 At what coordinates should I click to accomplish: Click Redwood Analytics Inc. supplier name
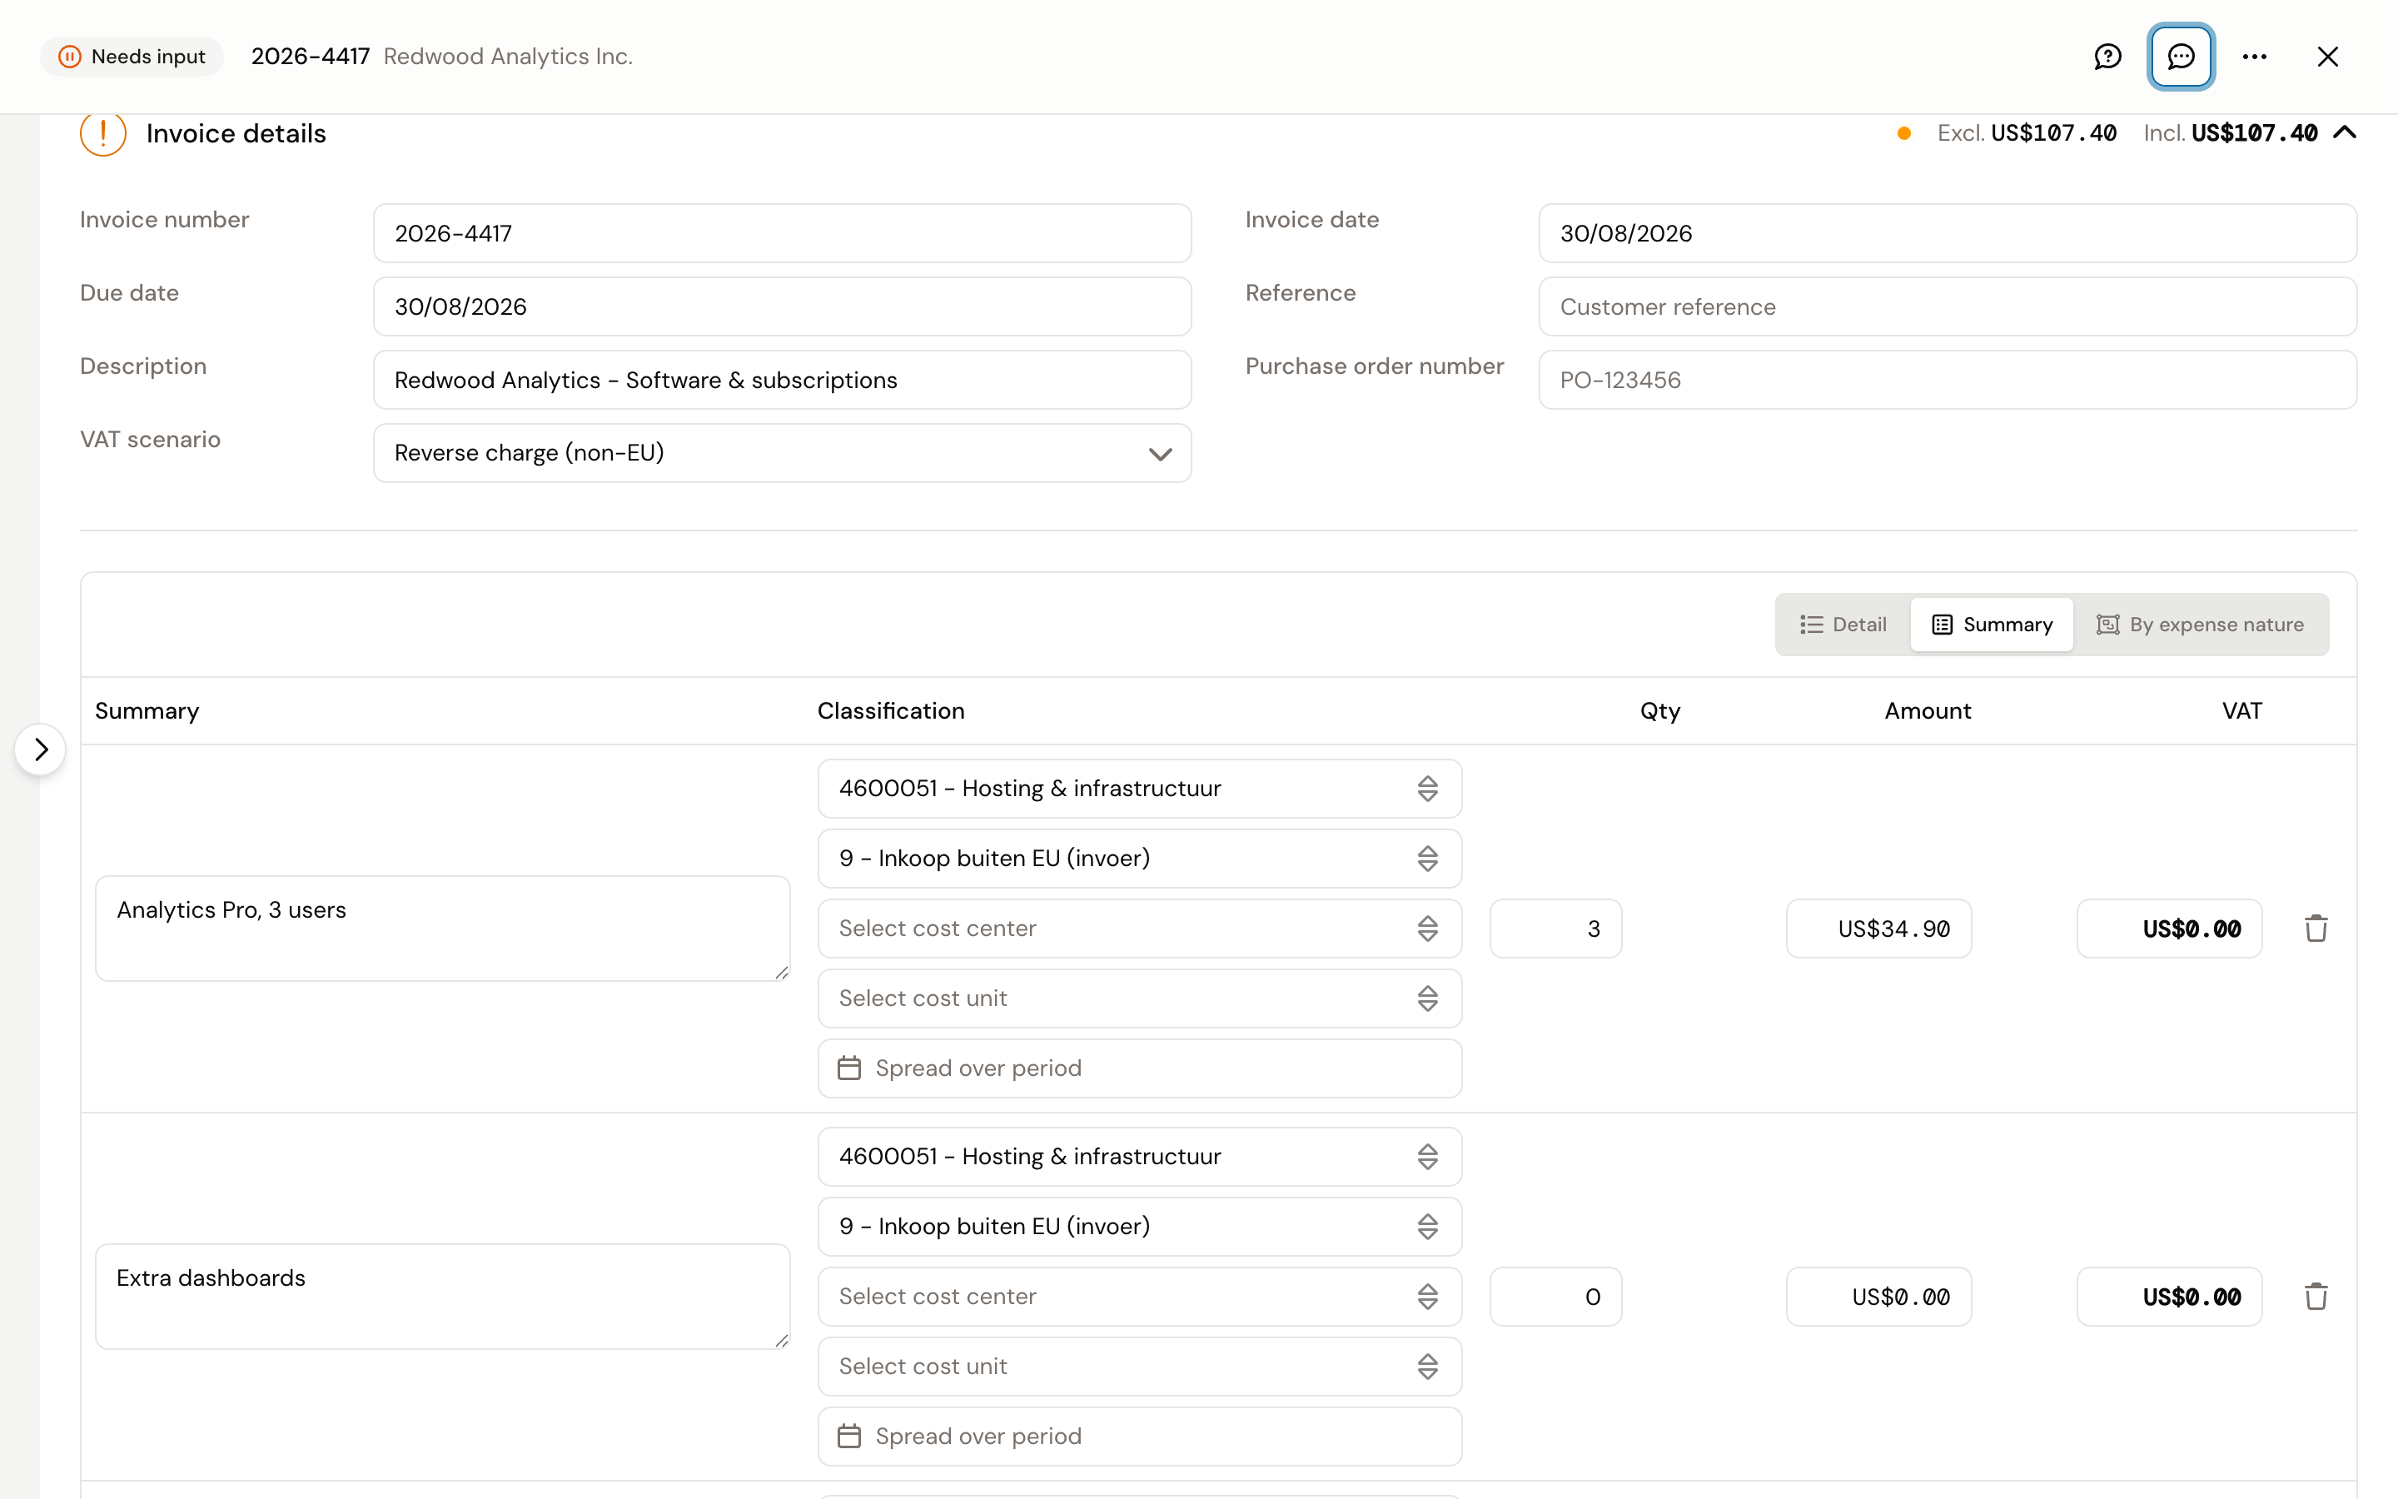click(x=507, y=57)
